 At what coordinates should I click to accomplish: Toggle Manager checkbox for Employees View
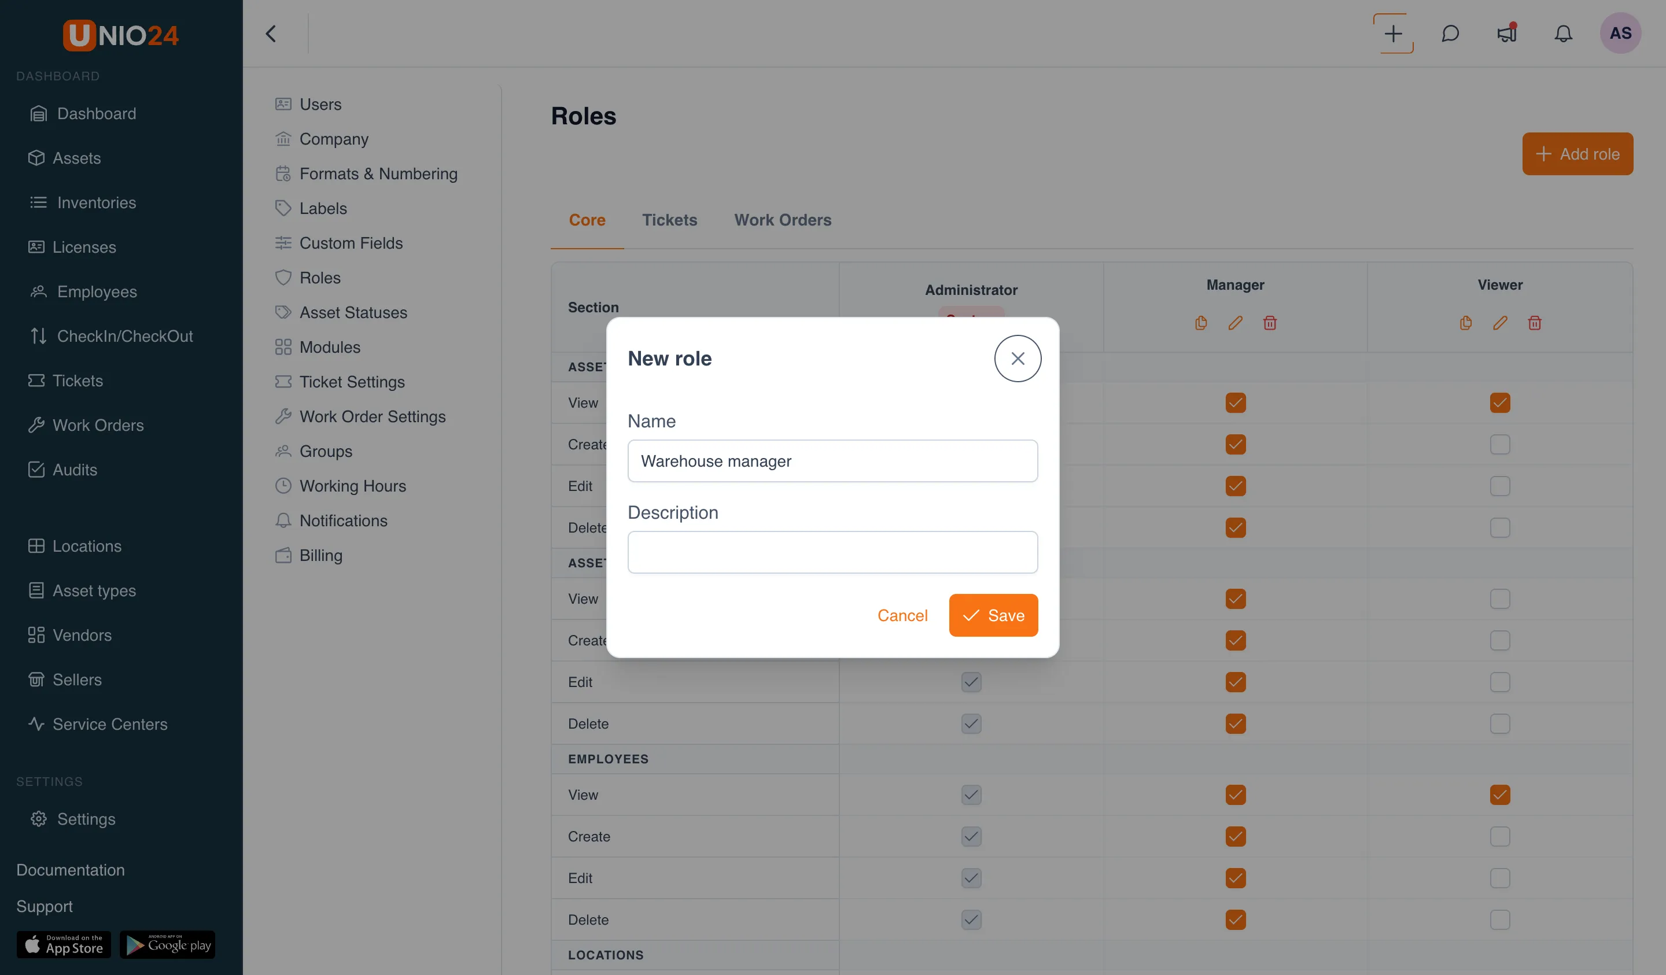1235,795
